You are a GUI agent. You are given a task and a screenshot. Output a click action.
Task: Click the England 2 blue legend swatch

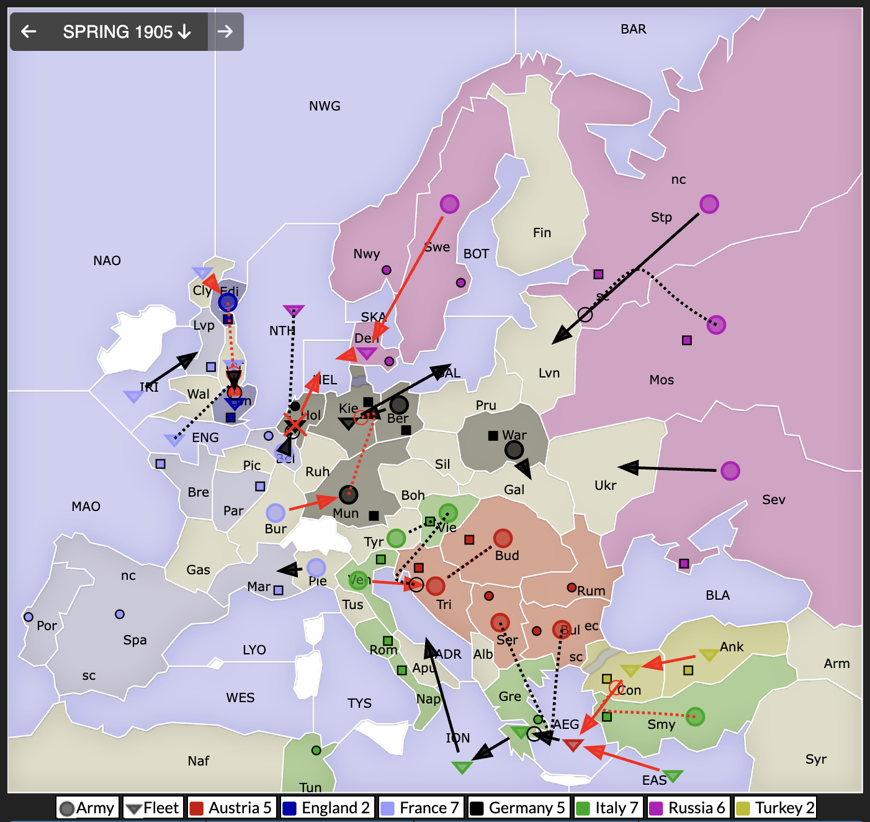click(290, 808)
